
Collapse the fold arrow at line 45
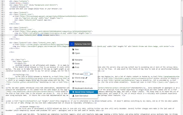point(4,14)
